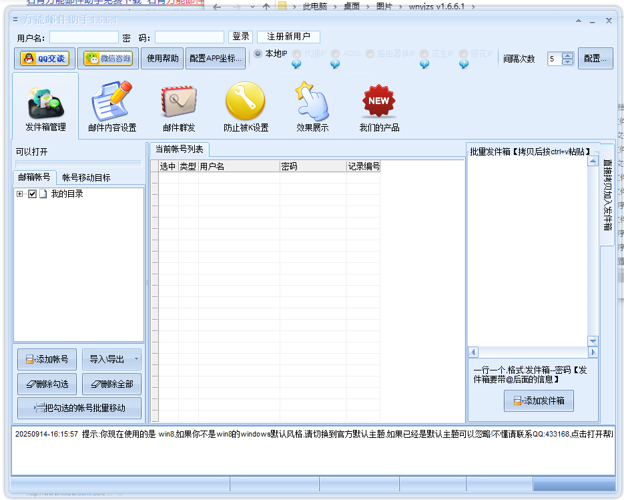This screenshot has width=624, height=500.
Task: Open 微信咨询 consultation
Action: click(107, 58)
